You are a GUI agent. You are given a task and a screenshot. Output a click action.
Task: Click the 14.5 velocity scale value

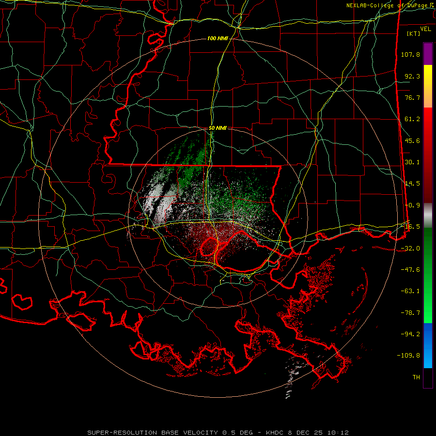pos(412,184)
